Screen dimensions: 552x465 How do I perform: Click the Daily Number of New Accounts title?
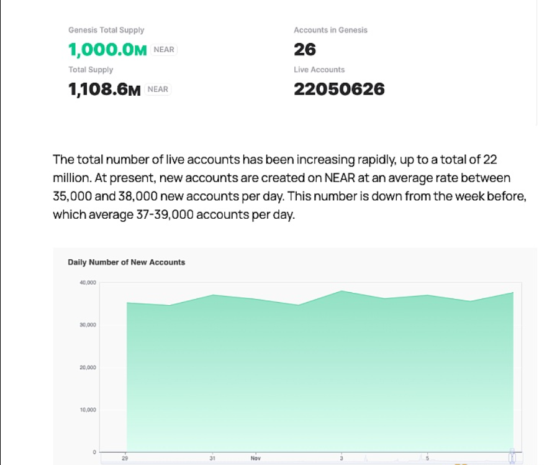(x=126, y=262)
